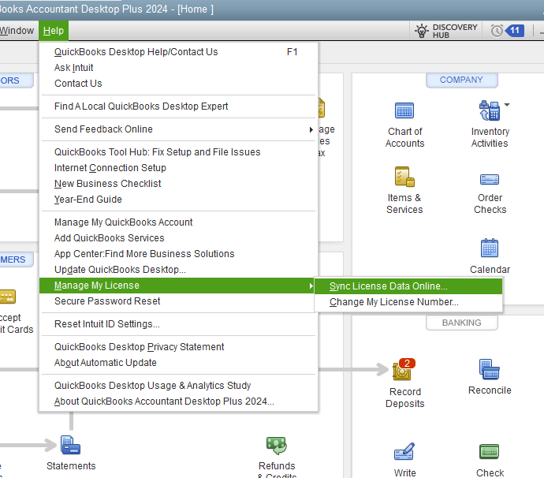Click the BANKING section tab
Image resolution: width=544 pixels, height=478 pixels.
tap(461, 323)
